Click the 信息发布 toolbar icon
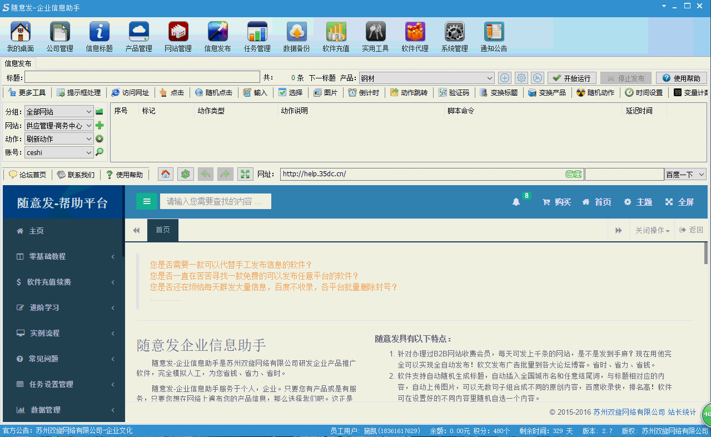711x437 pixels. click(218, 37)
